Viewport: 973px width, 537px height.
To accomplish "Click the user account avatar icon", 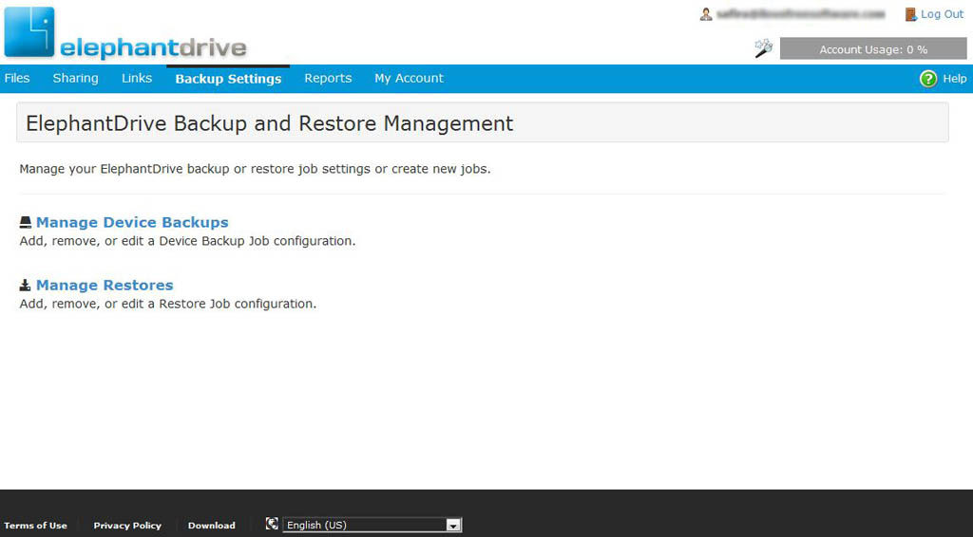I will 706,14.
